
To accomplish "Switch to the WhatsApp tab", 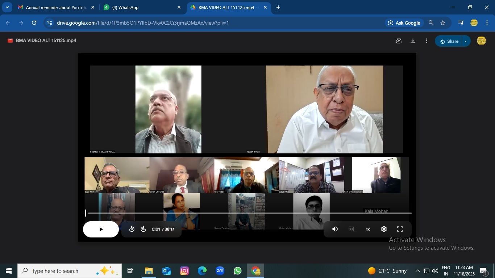I will [x=141, y=7].
